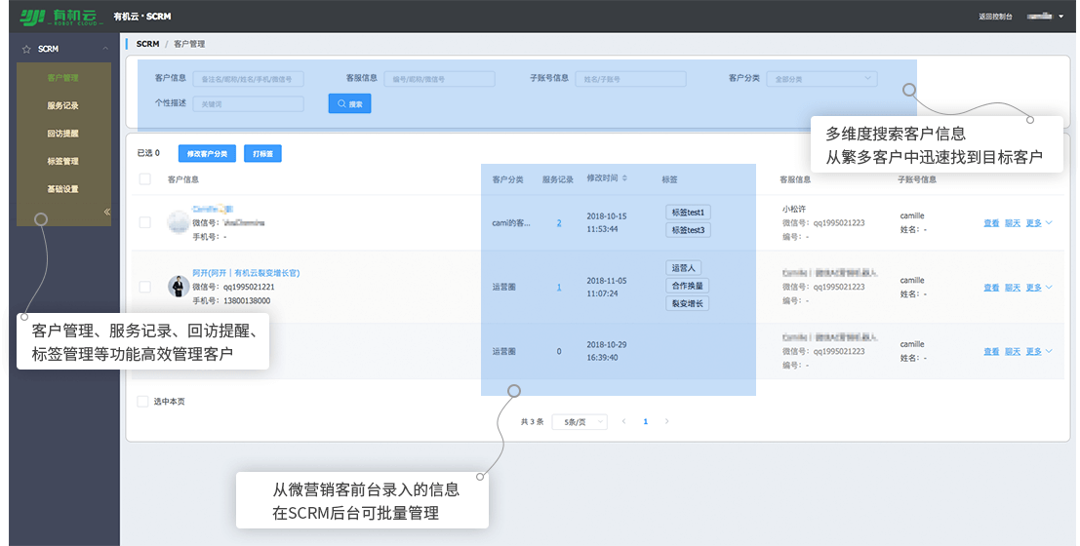1080x546 pixels.
Task: Click the 修改客户分类 button
Action: [x=208, y=153]
